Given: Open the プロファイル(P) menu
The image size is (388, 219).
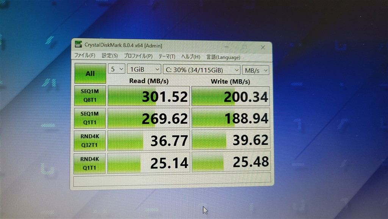Looking at the screenshot, I should [138, 57].
